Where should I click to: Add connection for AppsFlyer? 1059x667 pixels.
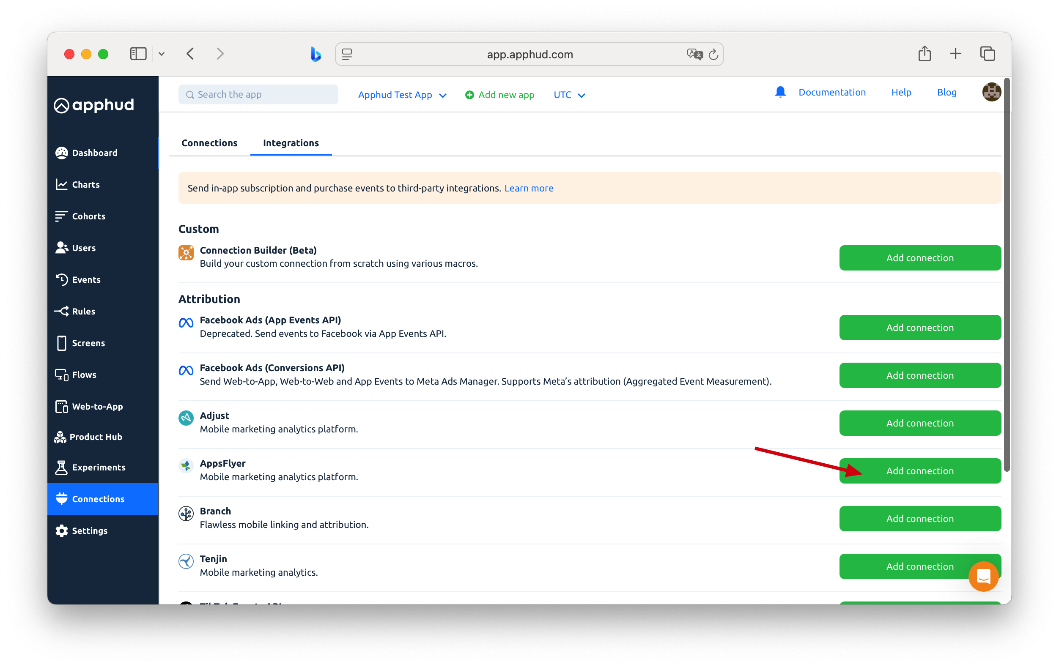pyautogui.click(x=920, y=471)
